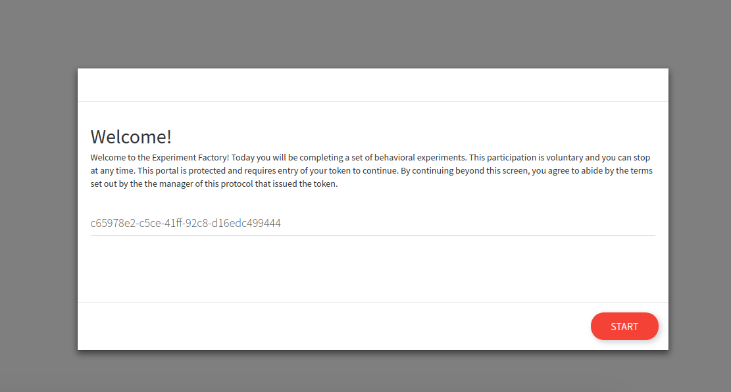Click the placeholder token c65978e2-c5ce-41ff
Viewport: 731px width, 392px height.
(186, 223)
